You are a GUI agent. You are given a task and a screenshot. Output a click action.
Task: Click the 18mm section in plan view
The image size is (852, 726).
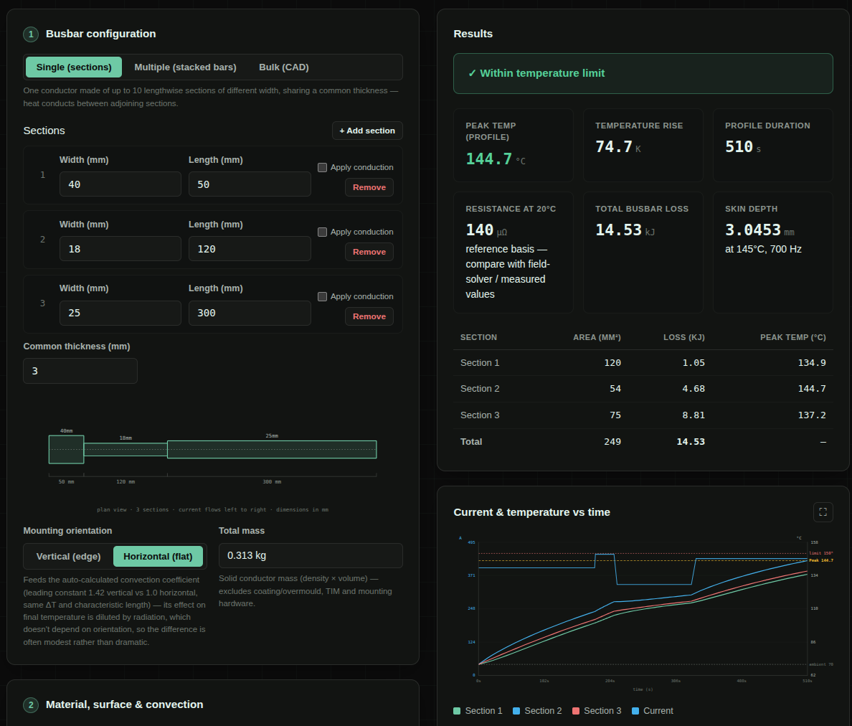[x=126, y=449]
